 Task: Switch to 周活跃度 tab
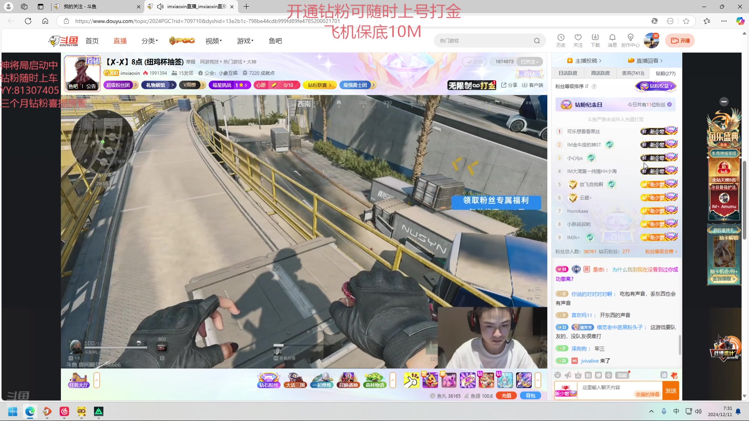click(600, 73)
